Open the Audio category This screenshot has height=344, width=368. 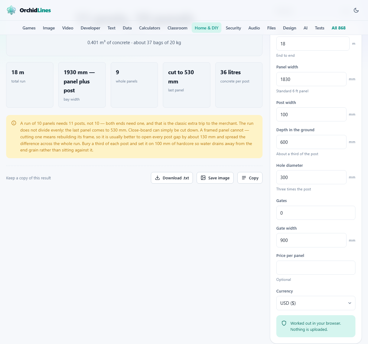tap(254, 28)
